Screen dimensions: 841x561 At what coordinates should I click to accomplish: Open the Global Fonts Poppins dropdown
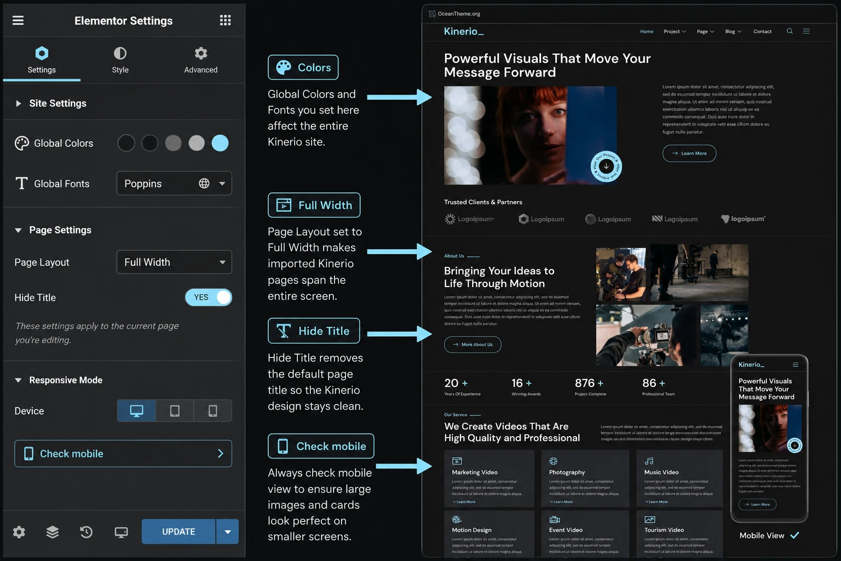174,184
